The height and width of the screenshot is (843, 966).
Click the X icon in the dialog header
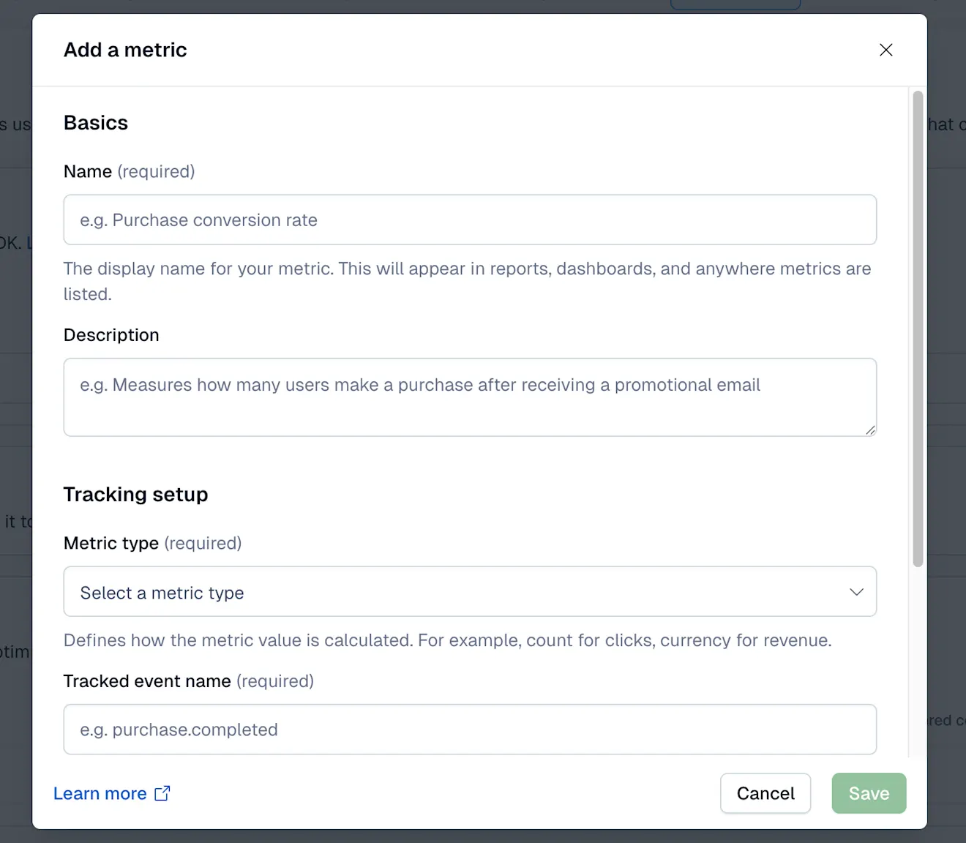885,50
